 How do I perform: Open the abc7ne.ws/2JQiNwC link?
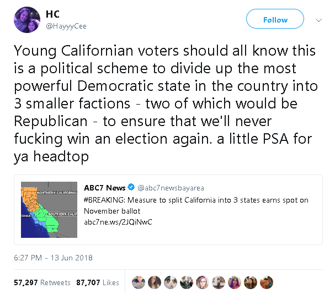[x=118, y=222]
